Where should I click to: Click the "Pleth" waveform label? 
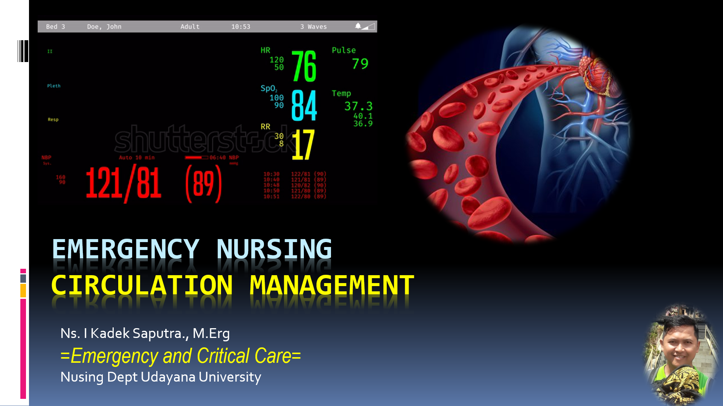click(x=54, y=86)
